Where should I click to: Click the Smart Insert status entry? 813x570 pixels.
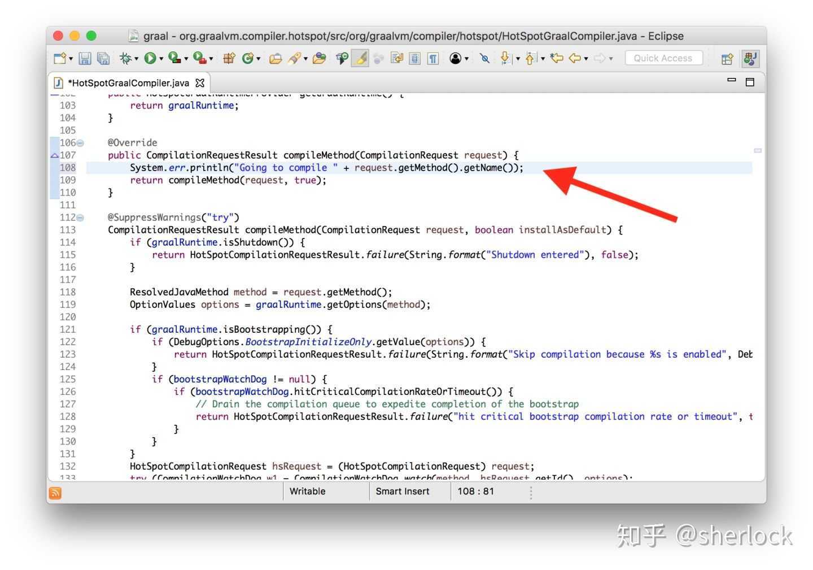click(403, 491)
